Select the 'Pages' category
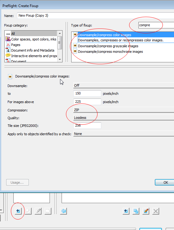This screenshot has width=174, height=230. coord(16,45)
